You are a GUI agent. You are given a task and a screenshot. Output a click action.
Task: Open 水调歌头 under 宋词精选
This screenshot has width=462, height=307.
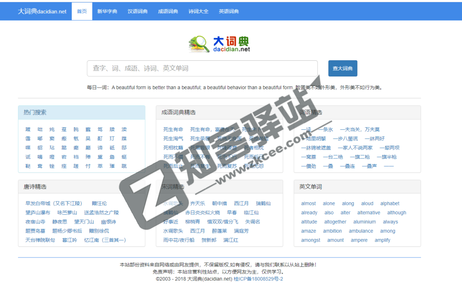coord(173,203)
